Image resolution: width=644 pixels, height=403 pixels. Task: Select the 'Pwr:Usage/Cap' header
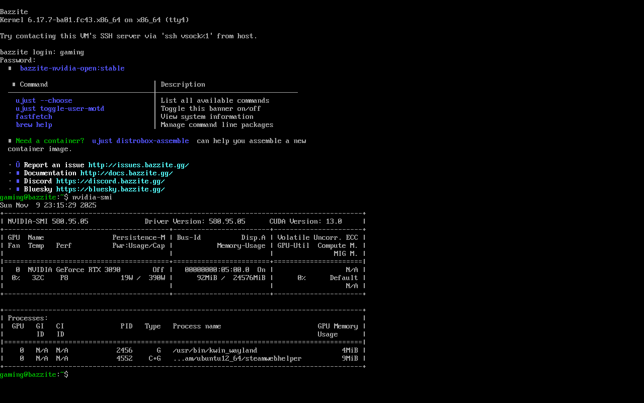[x=139, y=245]
